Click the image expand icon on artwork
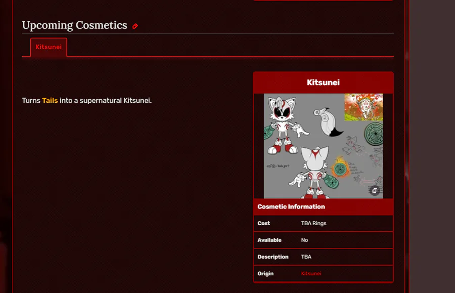 coord(375,191)
